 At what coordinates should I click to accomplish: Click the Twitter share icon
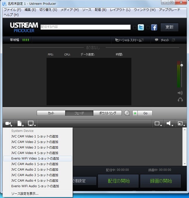coord(141,27)
